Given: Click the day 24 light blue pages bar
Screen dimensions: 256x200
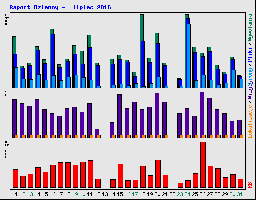Looking at the screenshot, I should [189, 56].
